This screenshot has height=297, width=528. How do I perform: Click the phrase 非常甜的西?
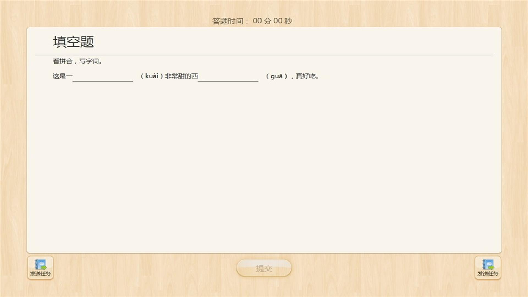(x=181, y=76)
